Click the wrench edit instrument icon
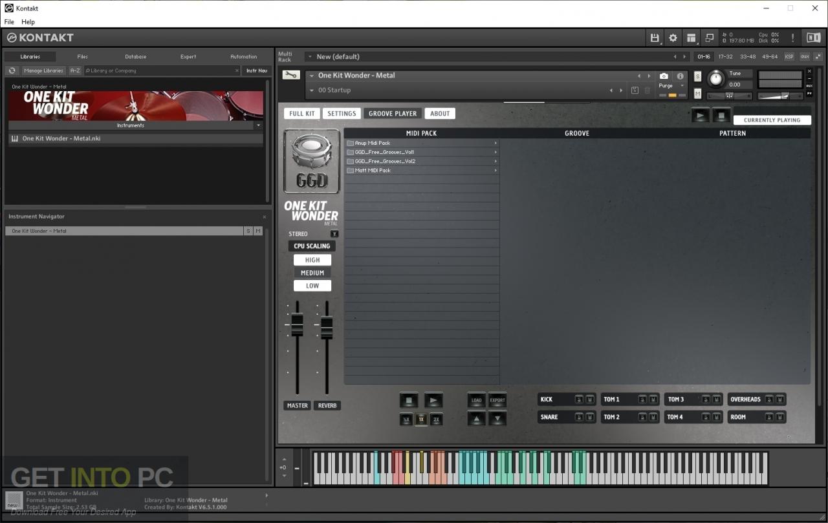828x523 pixels. pos(290,75)
